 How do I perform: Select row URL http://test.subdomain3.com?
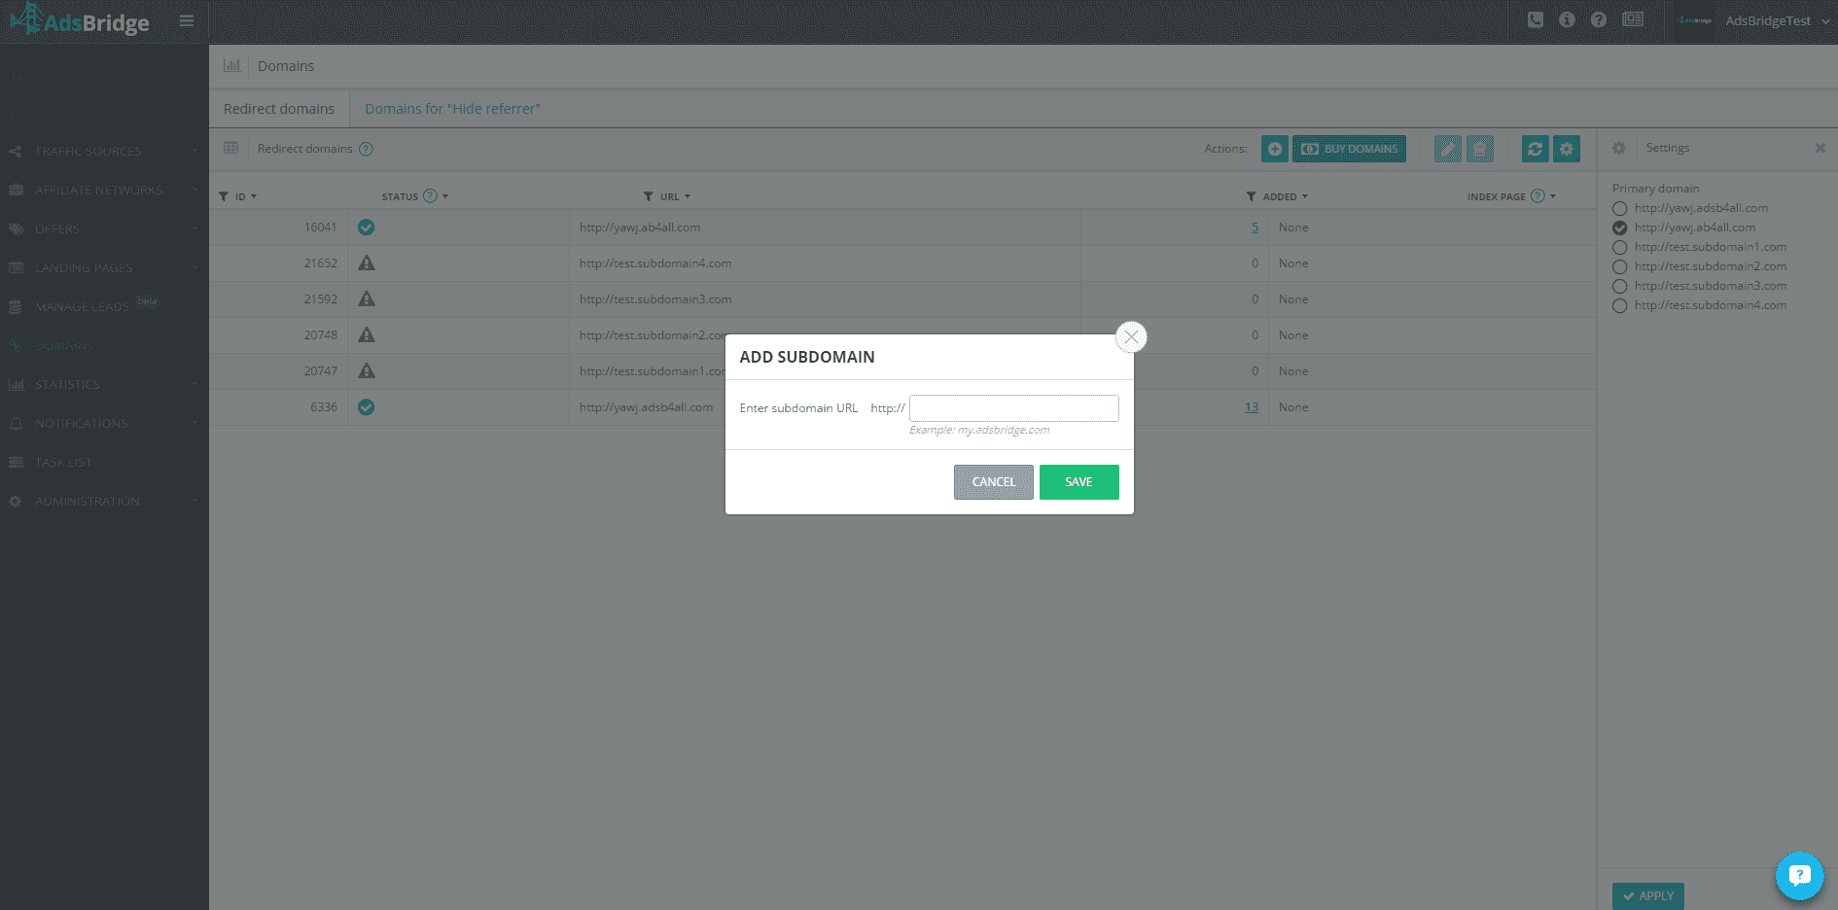[x=655, y=299]
